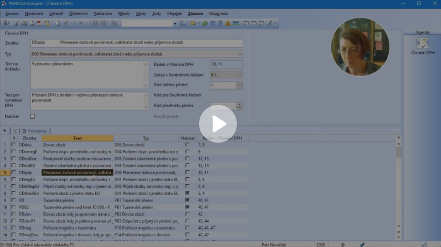Click the left-pointing undo arrow icon
This screenshot has width=441, height=247.
(x=81, y=23)
